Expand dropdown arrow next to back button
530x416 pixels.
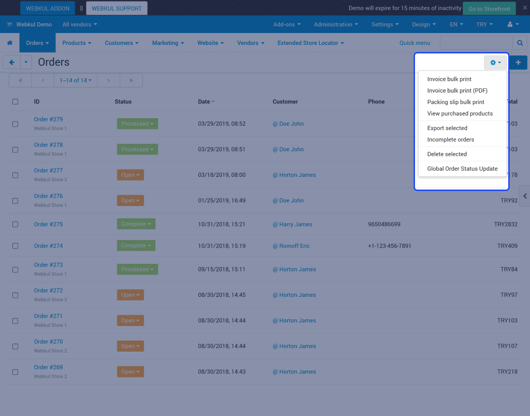(26, 62)
